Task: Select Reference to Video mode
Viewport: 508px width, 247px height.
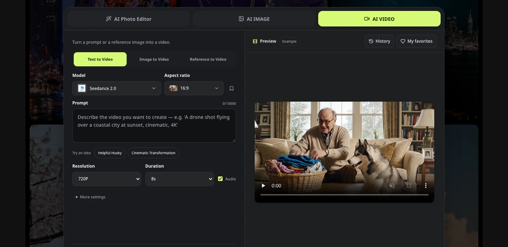Action: tap(208, 59)
